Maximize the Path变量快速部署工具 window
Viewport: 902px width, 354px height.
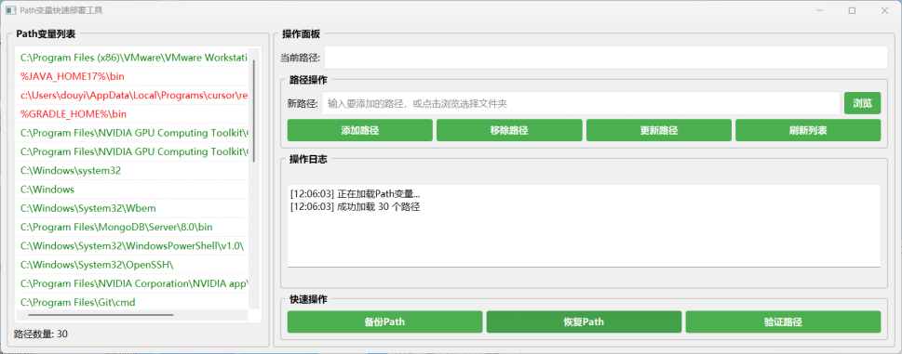pos(853,10)
